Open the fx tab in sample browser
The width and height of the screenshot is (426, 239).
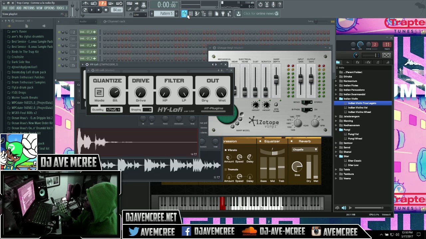pyautogui.click(x=358, y=62)
